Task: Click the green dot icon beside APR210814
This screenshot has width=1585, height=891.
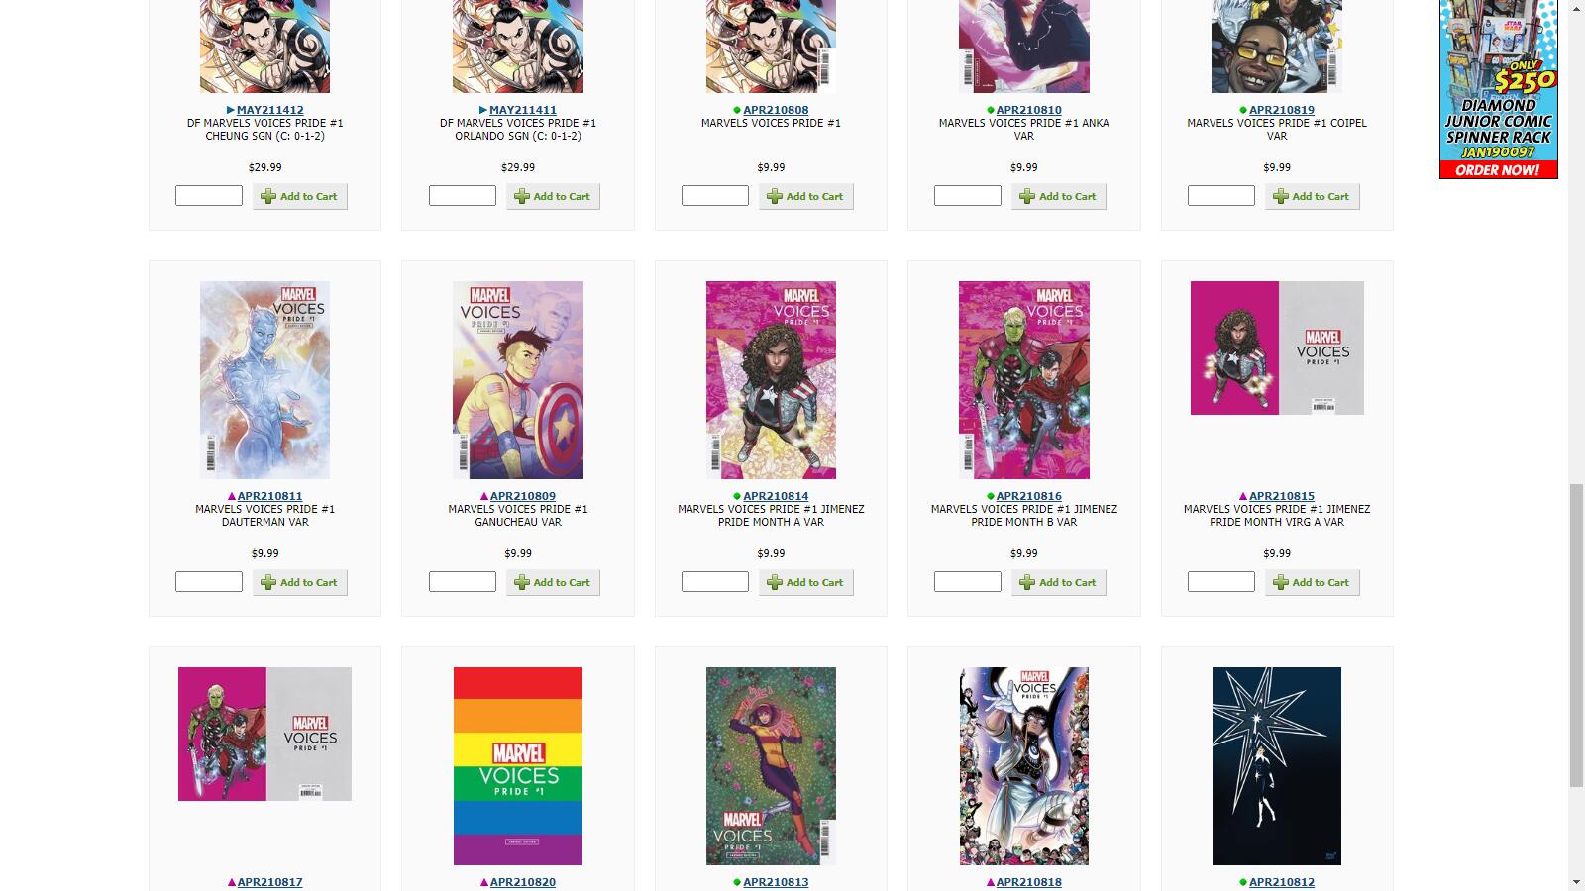Action: [737, 496]
